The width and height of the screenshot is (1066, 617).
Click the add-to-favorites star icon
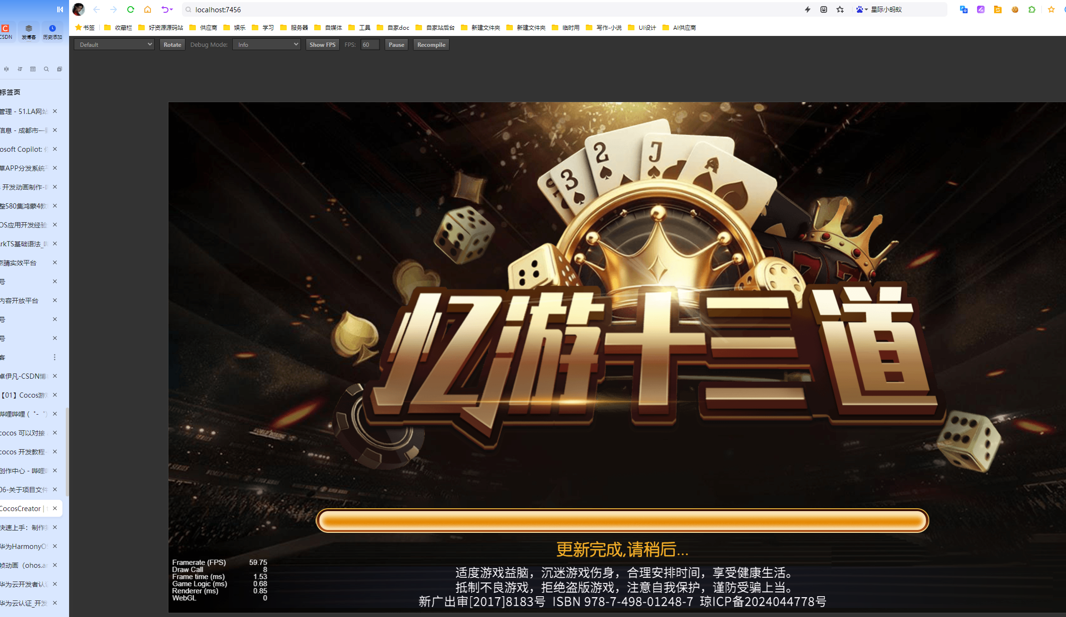(840, 9)
